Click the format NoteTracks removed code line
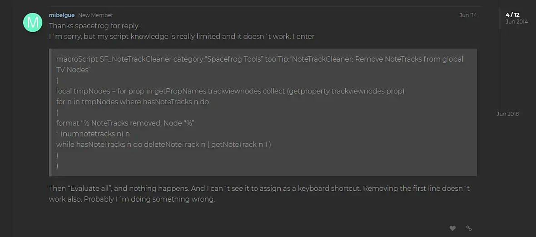Screen dimensions: 536x237 pos(125,123)
